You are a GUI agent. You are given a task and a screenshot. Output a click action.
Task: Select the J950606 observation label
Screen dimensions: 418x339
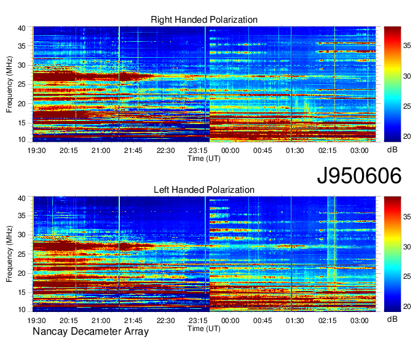click(x=359, y=176)
